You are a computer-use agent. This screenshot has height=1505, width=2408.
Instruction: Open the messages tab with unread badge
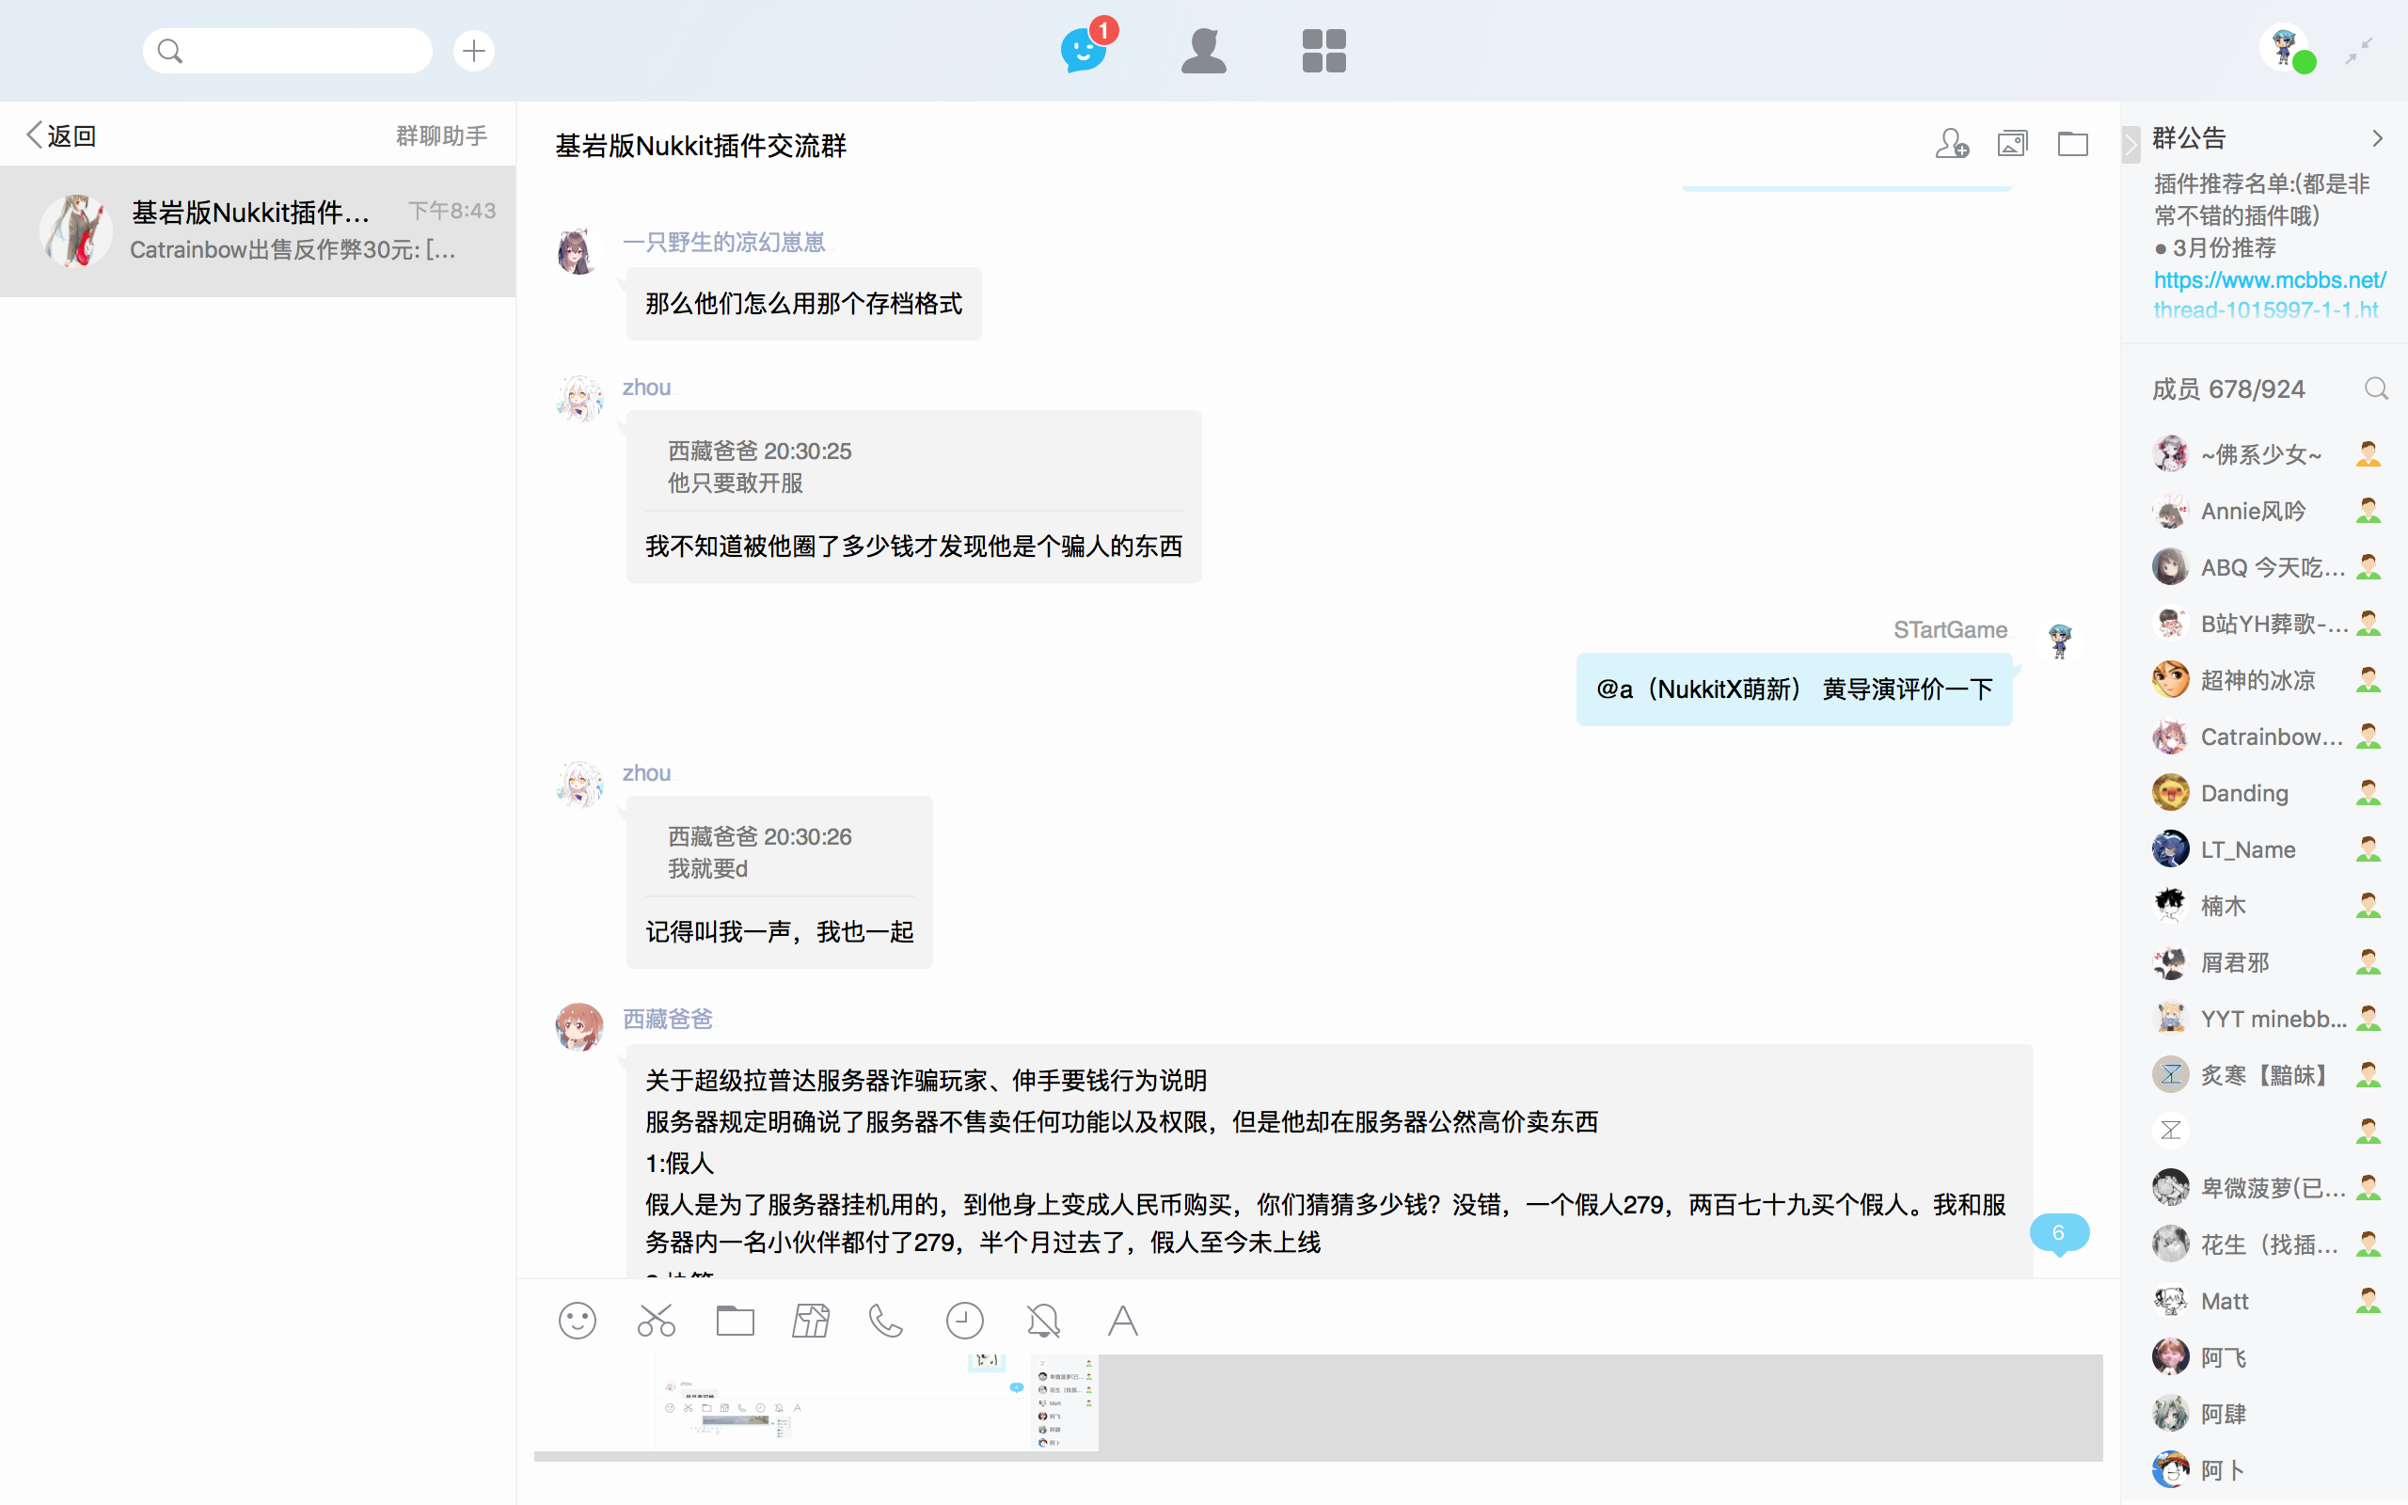pyautogui.click(x=1085, y=50)
